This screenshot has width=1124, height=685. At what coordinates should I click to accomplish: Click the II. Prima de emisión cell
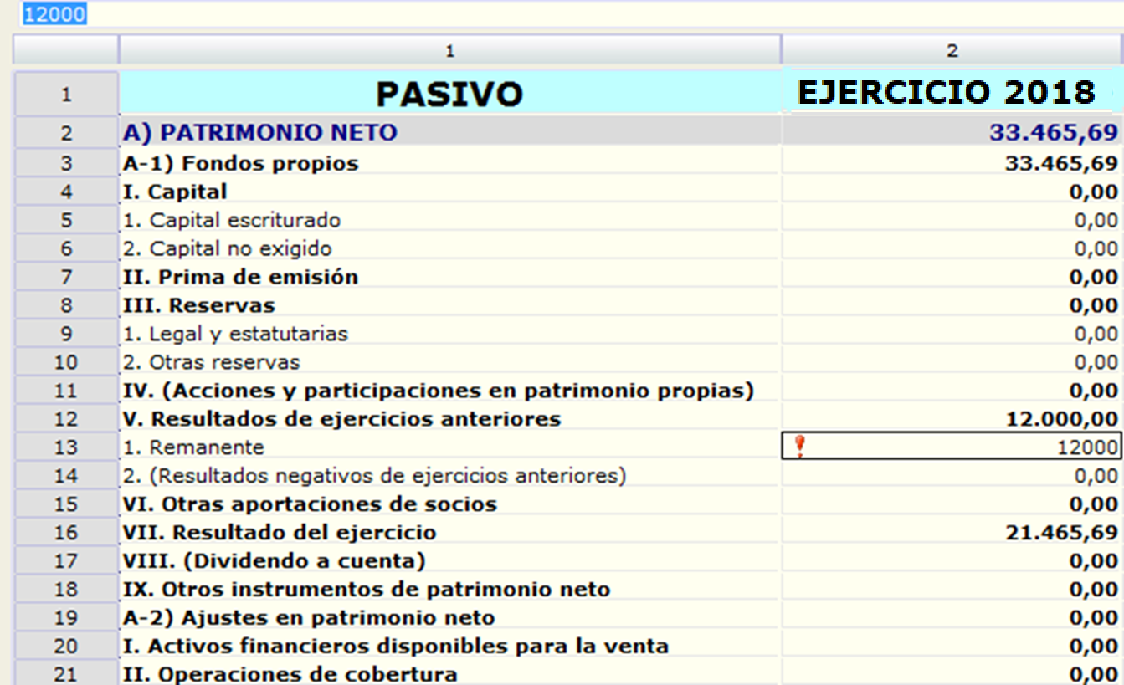pos(450,277)
